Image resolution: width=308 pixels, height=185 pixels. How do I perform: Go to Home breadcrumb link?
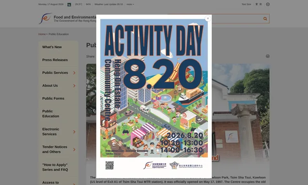pyautogui.click(x=42, y=34)
